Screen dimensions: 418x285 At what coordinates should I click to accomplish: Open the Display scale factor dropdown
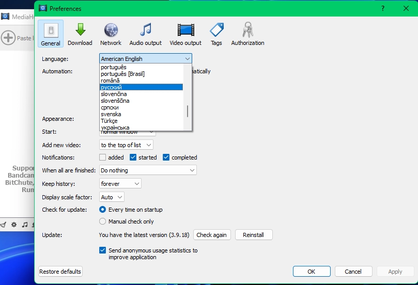click(x=112, y=197)
